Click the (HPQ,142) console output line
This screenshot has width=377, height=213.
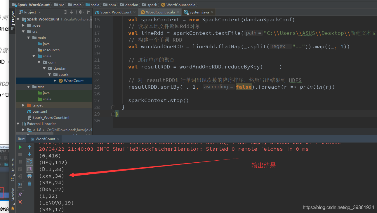tap(53, 162)
